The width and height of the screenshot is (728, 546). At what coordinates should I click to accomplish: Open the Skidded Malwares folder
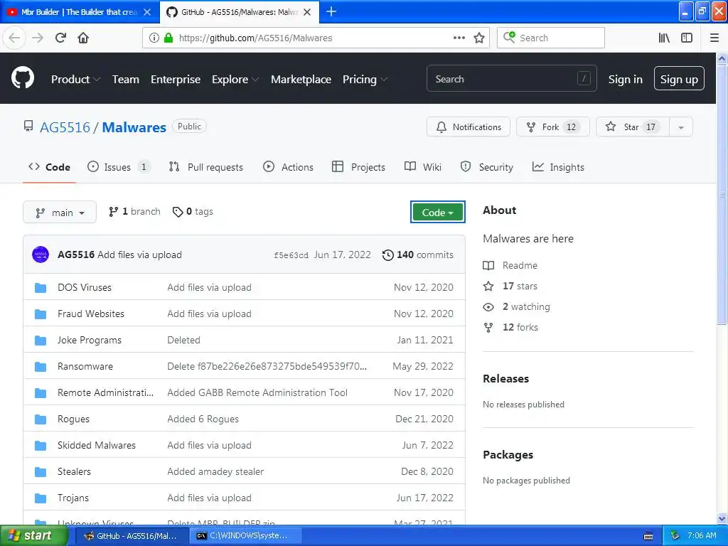click(x=97, y=445)
